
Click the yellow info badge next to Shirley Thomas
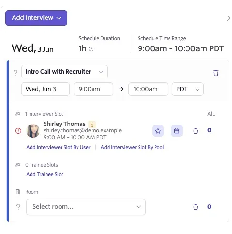(92, 125)
